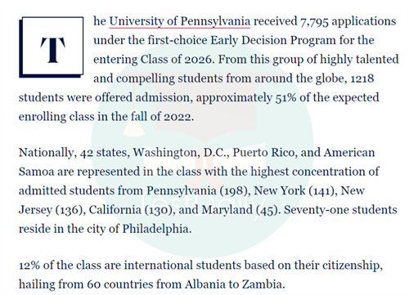The height and width of the screenshot is (295, 409).
Task: Click the 7,795 applications figure
Action: pyautogui.click(x=348, y=21)
